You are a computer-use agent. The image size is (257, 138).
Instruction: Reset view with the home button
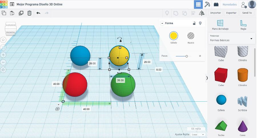(3, 40)
